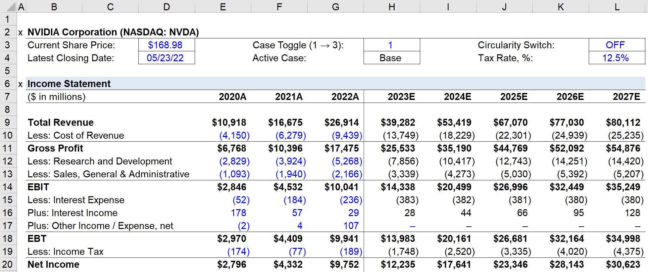Click the Case Toggle value cell showing 1

coord(392,45)
